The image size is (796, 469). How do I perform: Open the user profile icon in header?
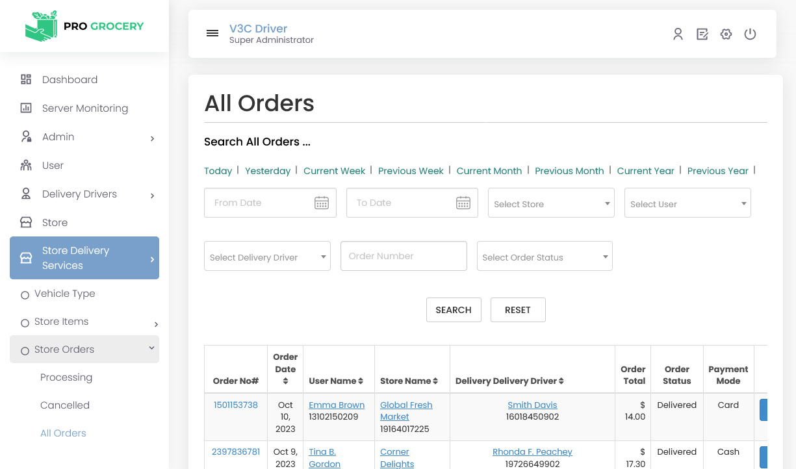point(678,34)
